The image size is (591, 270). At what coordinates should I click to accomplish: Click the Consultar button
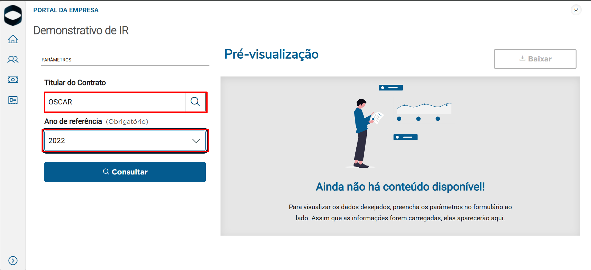(125, 172)
